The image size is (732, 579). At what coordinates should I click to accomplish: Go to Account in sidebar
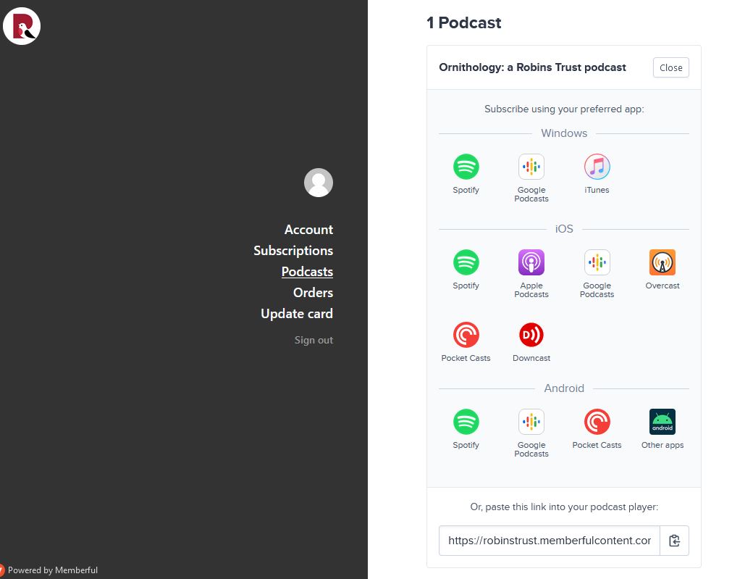pyautogui.click(x=308, y=230)
